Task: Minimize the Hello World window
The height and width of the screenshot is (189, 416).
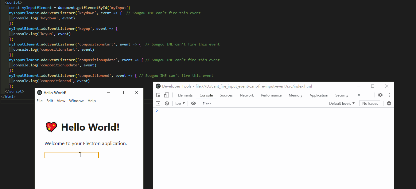Action: pyautogui.click(x=108, y=93)
